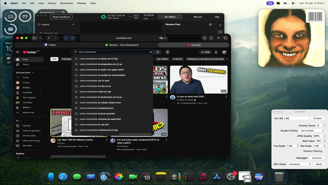The image size is (328, 185).
Task: Switch to Stream - Kick Dashboard tab
Action: 122,45
